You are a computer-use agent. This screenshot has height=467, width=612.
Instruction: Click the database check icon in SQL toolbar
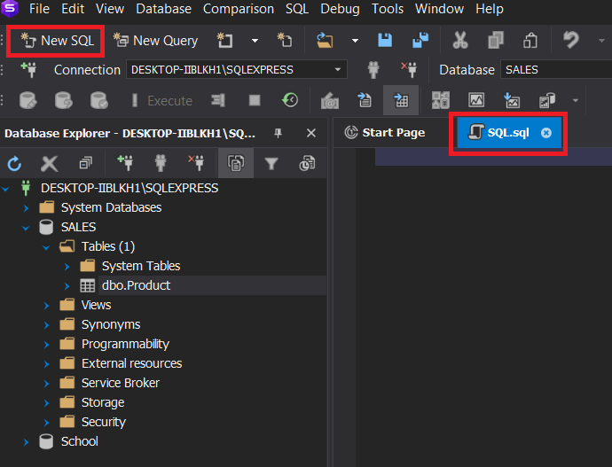click(x=99, y=100)
